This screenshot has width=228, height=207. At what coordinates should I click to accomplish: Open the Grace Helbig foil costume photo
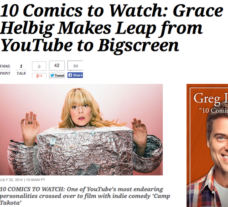click(81, 130)
